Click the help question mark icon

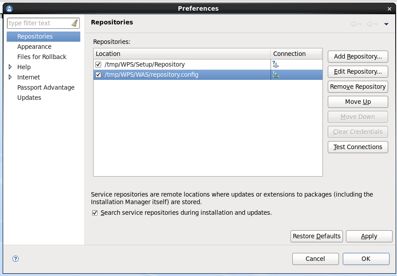click(x=16, y=259)
